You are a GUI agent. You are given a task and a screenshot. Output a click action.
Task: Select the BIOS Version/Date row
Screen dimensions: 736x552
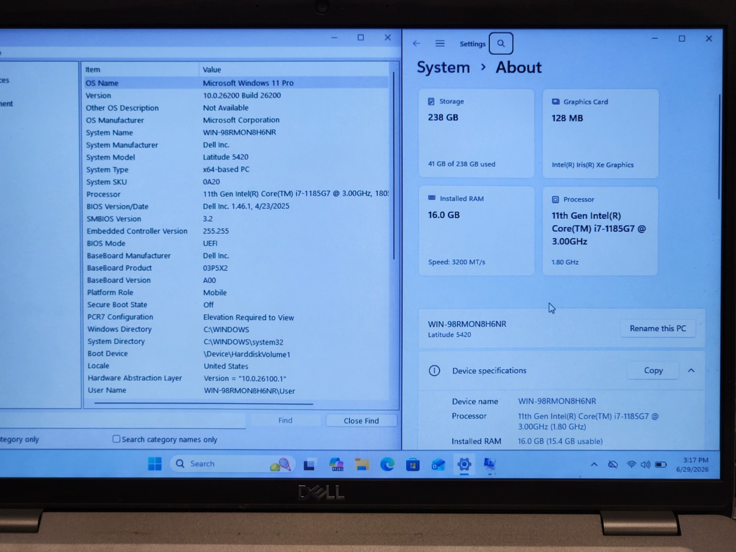point(236,206)
